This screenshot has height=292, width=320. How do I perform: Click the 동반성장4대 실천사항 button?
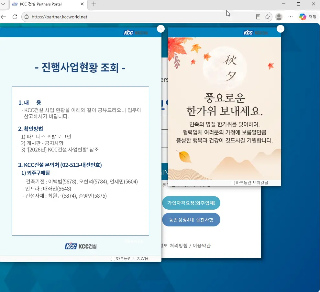[x=191, y=220]
